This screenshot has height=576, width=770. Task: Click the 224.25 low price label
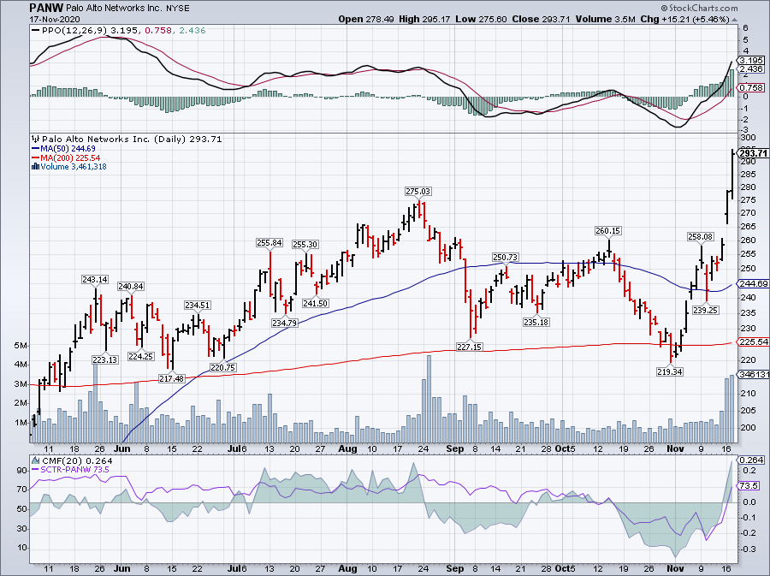tap(141, 357)
